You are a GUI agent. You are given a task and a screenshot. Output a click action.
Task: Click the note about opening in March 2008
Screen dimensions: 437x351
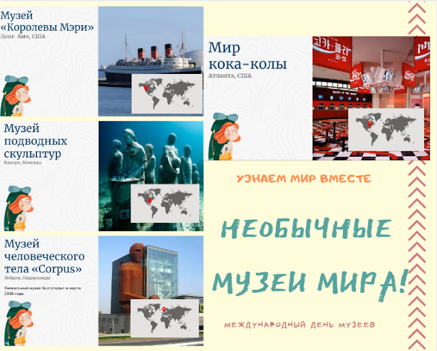(42, 291)
